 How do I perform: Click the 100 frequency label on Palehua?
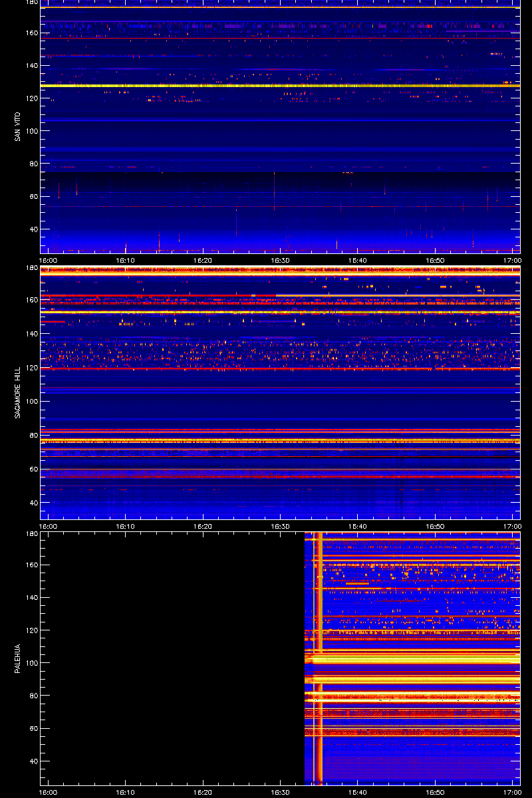pos(31,663)
